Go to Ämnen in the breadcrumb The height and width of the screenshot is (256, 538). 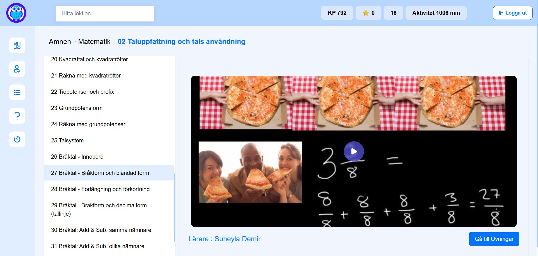click(x=60, y=41)
